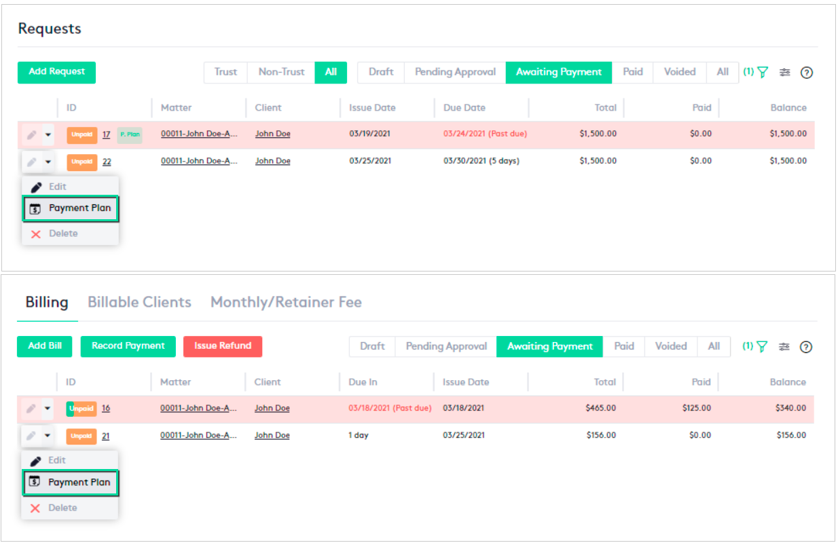Open the Billable Clients tab
The image size is (838, 543).
pyautogui.click(x=139, y=303)
